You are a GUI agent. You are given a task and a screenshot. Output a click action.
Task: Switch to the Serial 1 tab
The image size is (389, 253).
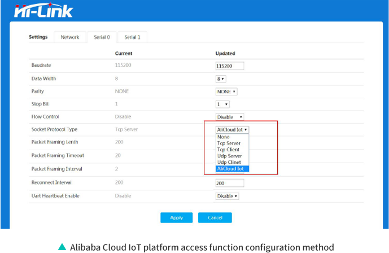coord(132,37)
